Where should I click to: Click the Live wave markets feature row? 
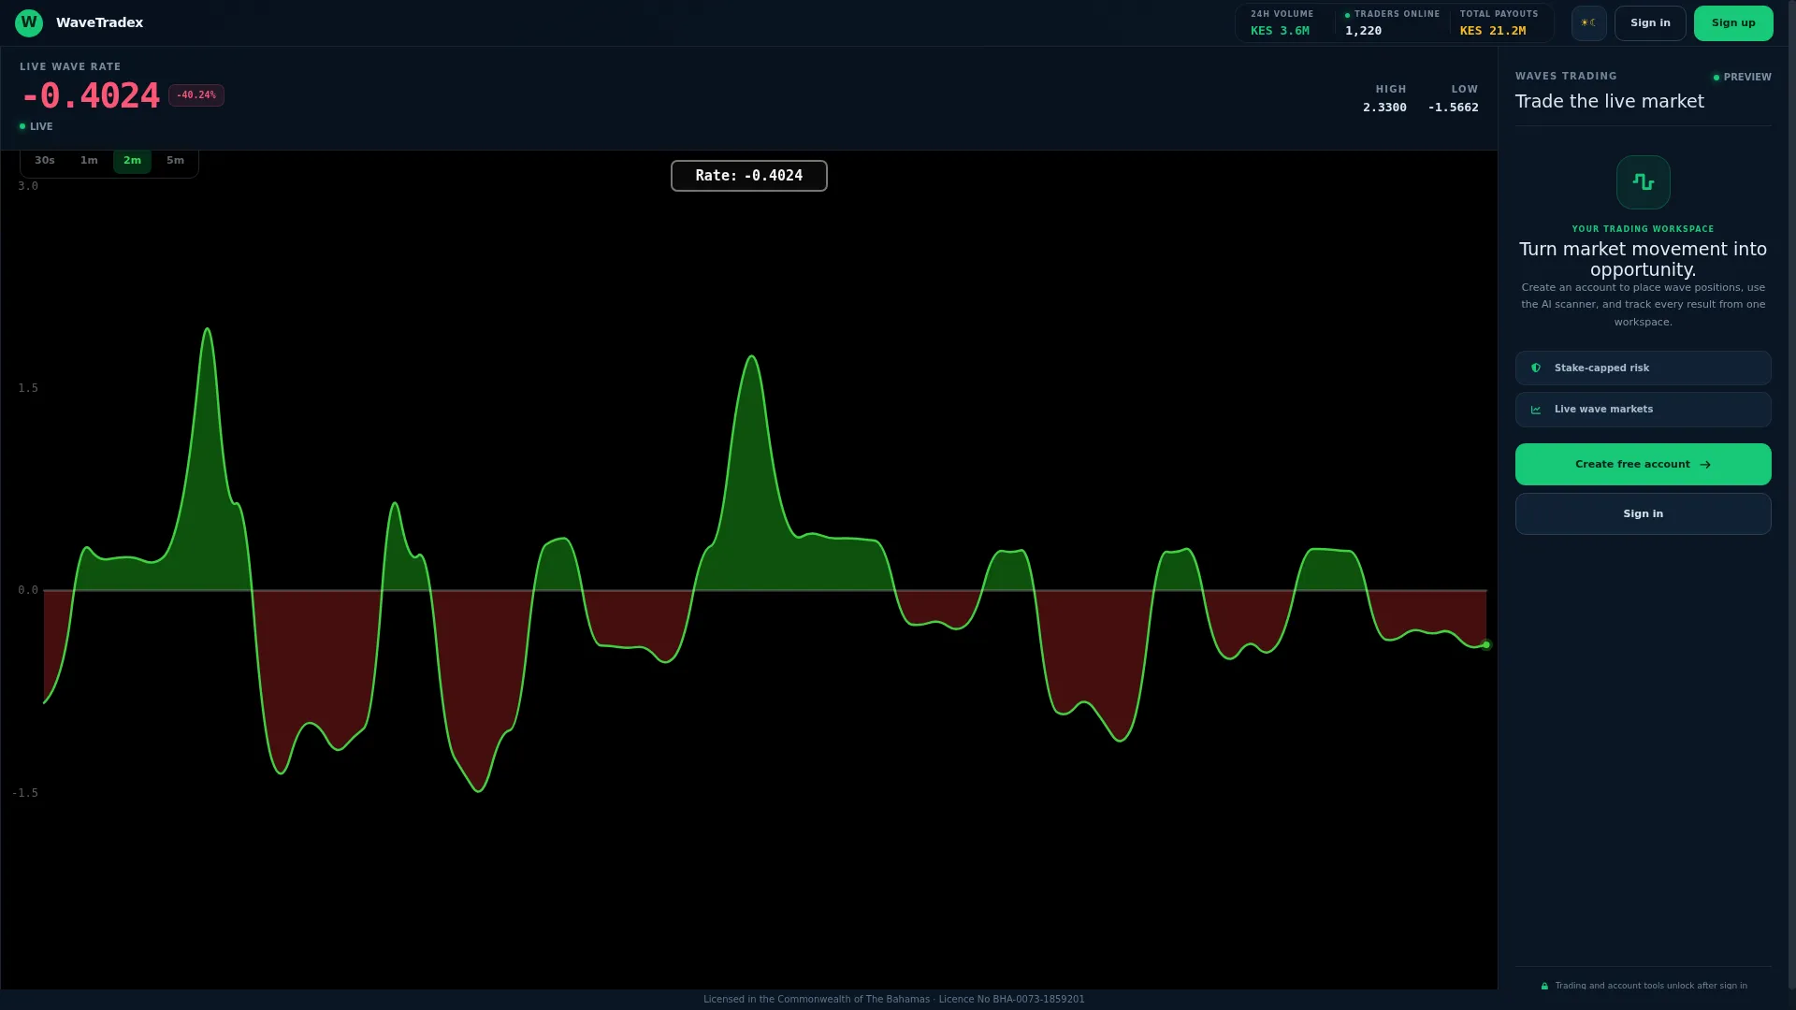[1644, 410]
